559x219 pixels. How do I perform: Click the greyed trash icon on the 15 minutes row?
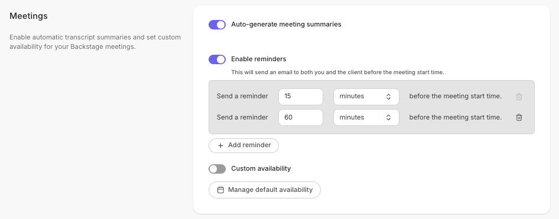519,97
